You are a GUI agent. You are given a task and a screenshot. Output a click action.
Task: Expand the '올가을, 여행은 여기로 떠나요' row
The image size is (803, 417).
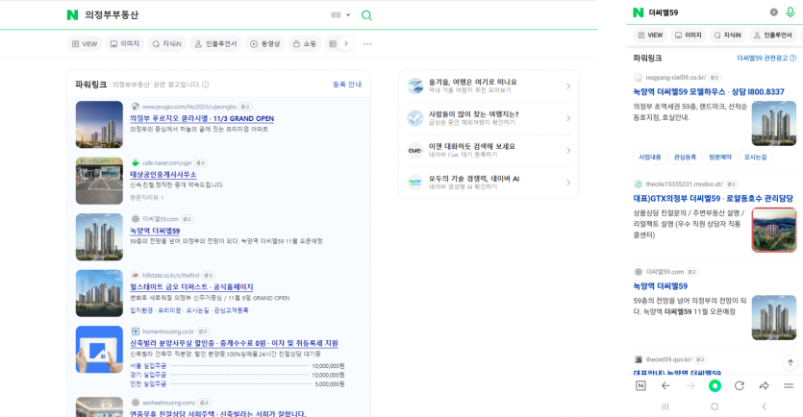pos(489,86)
